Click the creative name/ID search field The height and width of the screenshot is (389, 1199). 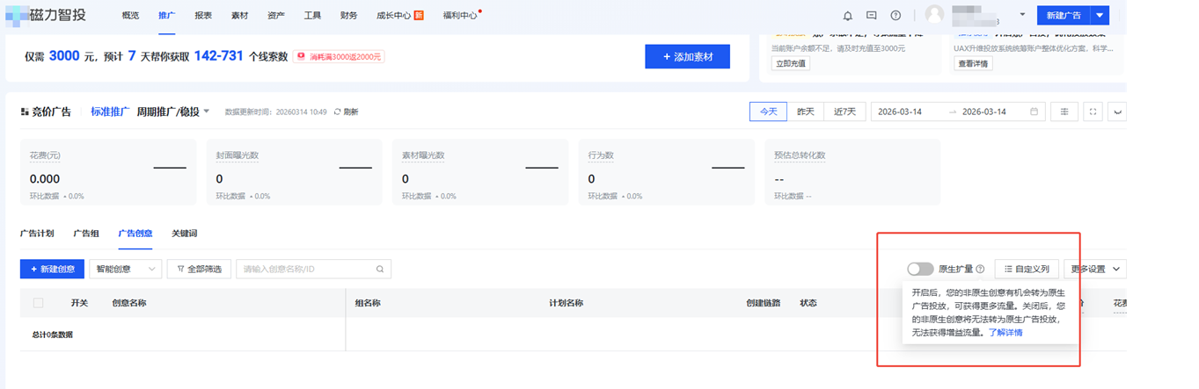(x=306, y=270)
